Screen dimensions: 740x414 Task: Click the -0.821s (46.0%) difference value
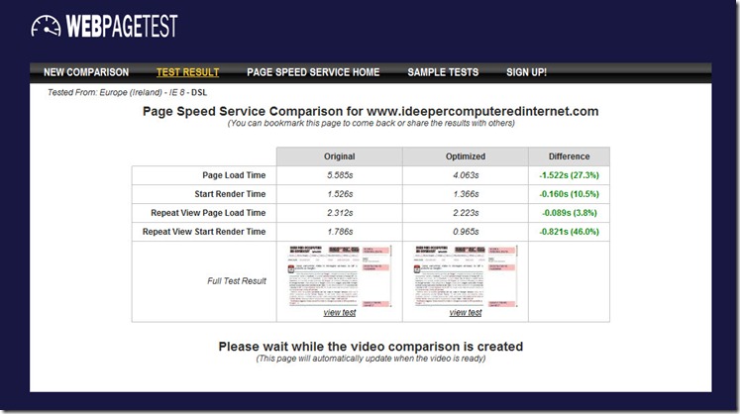coord(570,232)
